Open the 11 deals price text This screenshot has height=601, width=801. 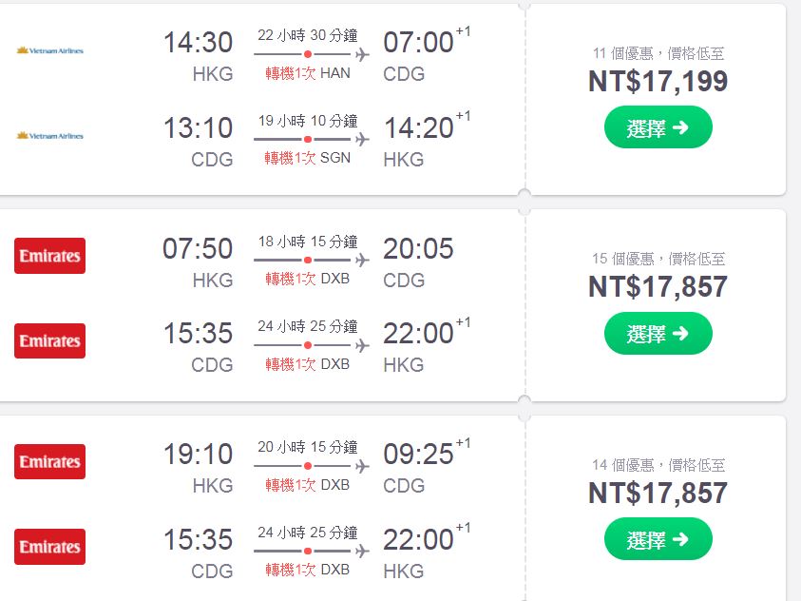click(658, 53)
